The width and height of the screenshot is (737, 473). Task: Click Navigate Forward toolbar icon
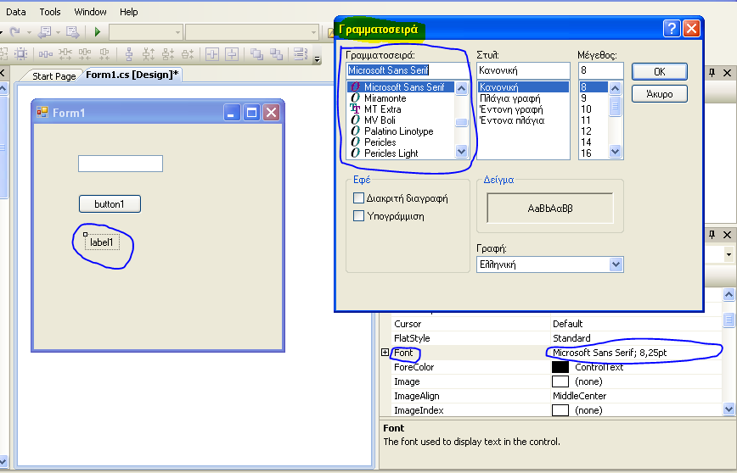click(72, 32)
